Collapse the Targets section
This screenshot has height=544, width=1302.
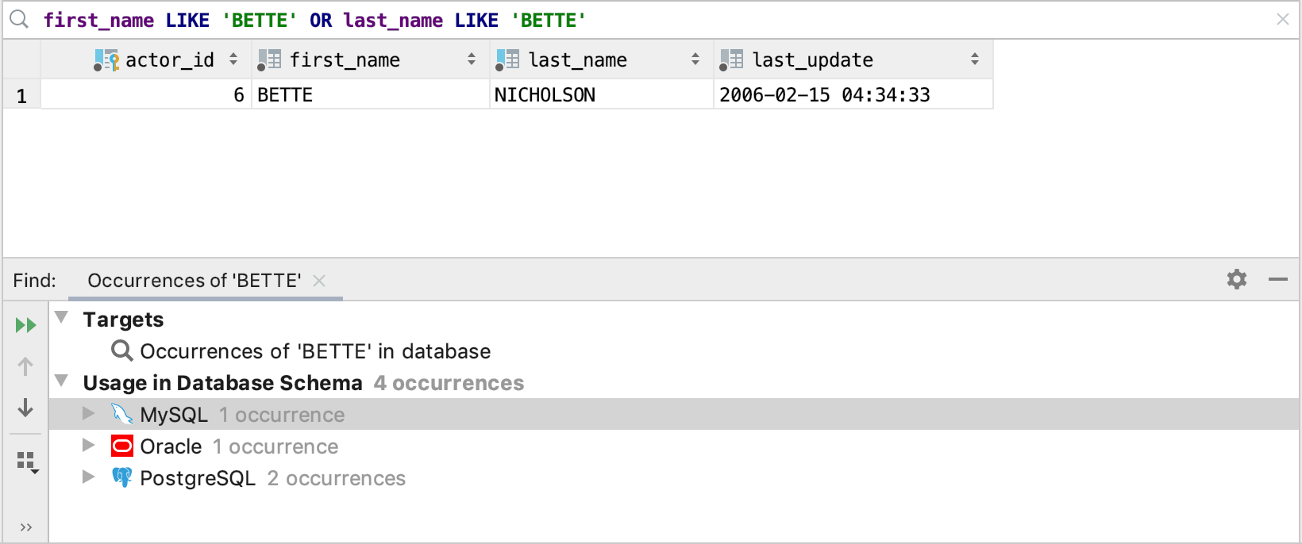click(x=62, y=318)
